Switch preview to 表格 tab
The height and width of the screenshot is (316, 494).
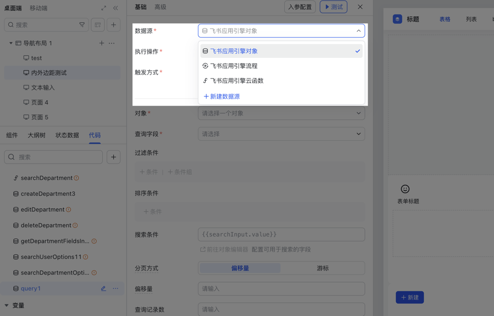click(x=445, y=19)
